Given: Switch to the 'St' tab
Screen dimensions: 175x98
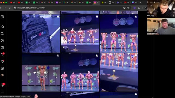Looking at the screenshot, I should (112, 2).
